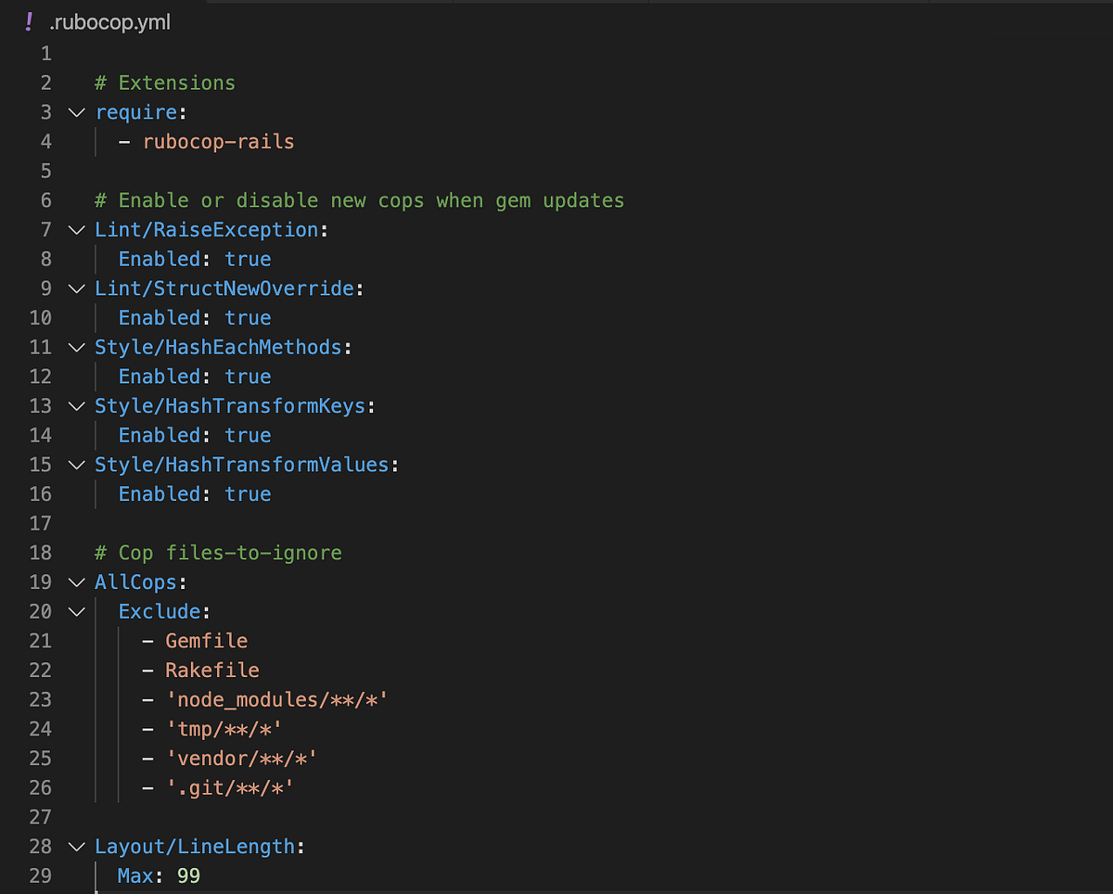
Task: Collapse the require section
Action: (76, 112)
